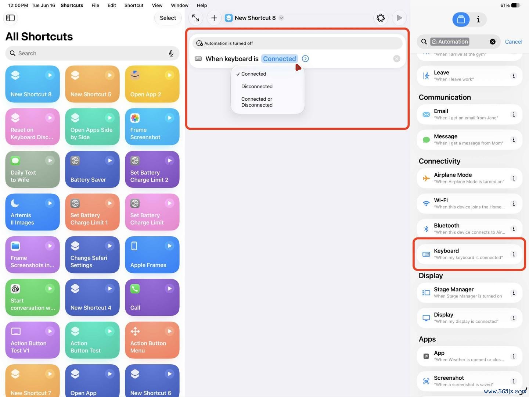This screenshot has width=529, height=397.
Task: Expand the New Shortcut 8 title chevron
Action: (x=281, y=18)
